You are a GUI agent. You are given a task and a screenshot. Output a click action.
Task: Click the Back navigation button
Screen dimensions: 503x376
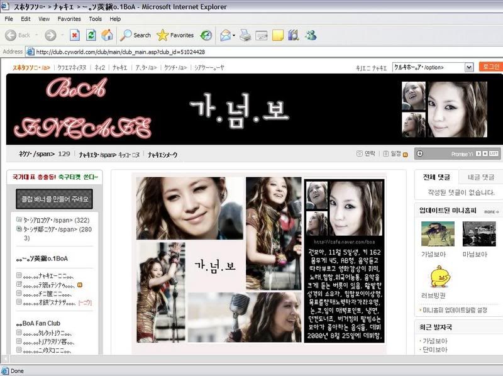click(x=18, y=35)
